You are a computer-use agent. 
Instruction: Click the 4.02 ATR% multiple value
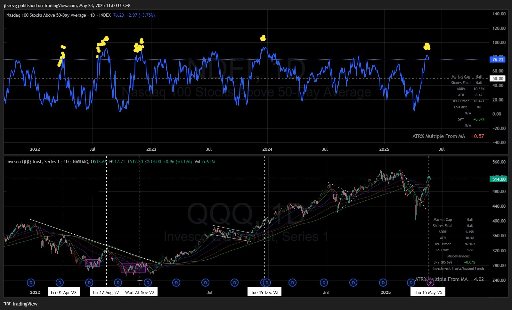tap(479, 279)
